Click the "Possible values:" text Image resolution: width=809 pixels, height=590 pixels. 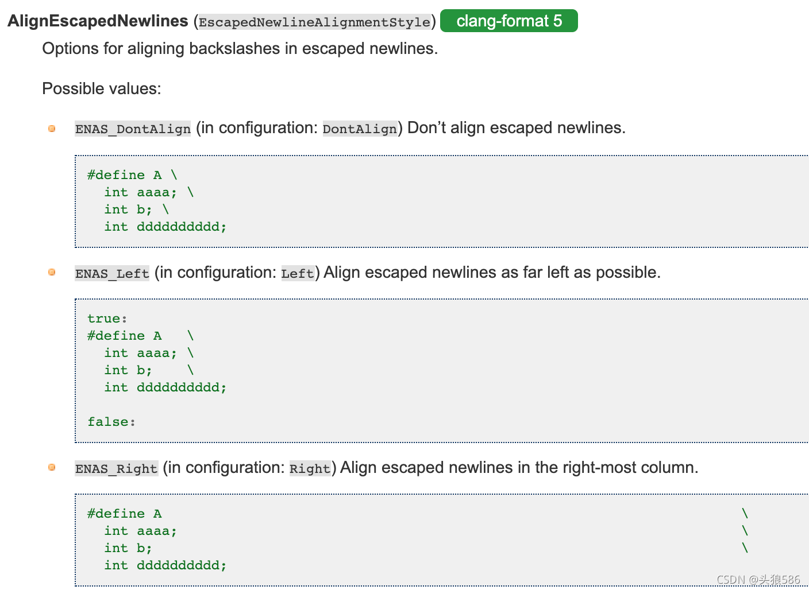102,88
